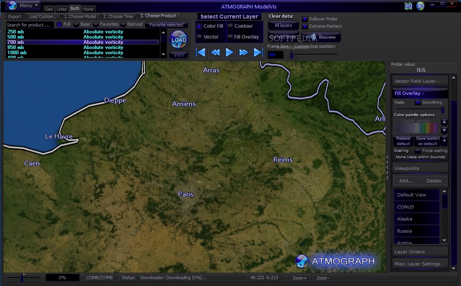
Task: Expand Viewpoints section
Action: 420,168
